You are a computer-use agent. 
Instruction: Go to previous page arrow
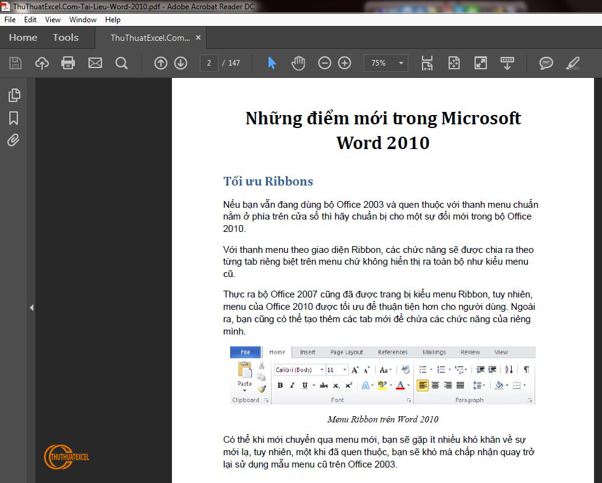(160, 63)
